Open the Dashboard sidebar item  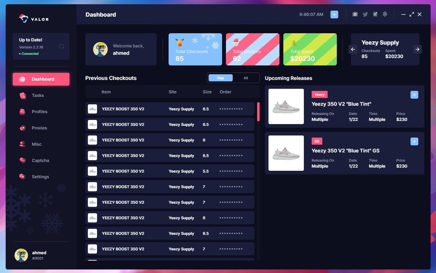pos(41,79)
